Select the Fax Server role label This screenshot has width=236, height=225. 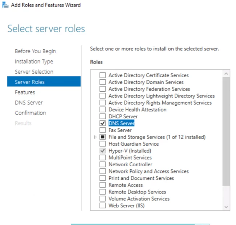[120, 130]
